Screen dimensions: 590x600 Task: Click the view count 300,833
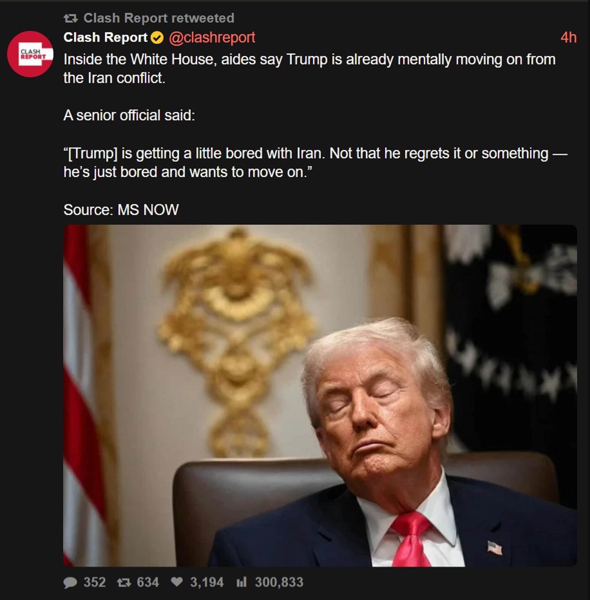[279, 582]
